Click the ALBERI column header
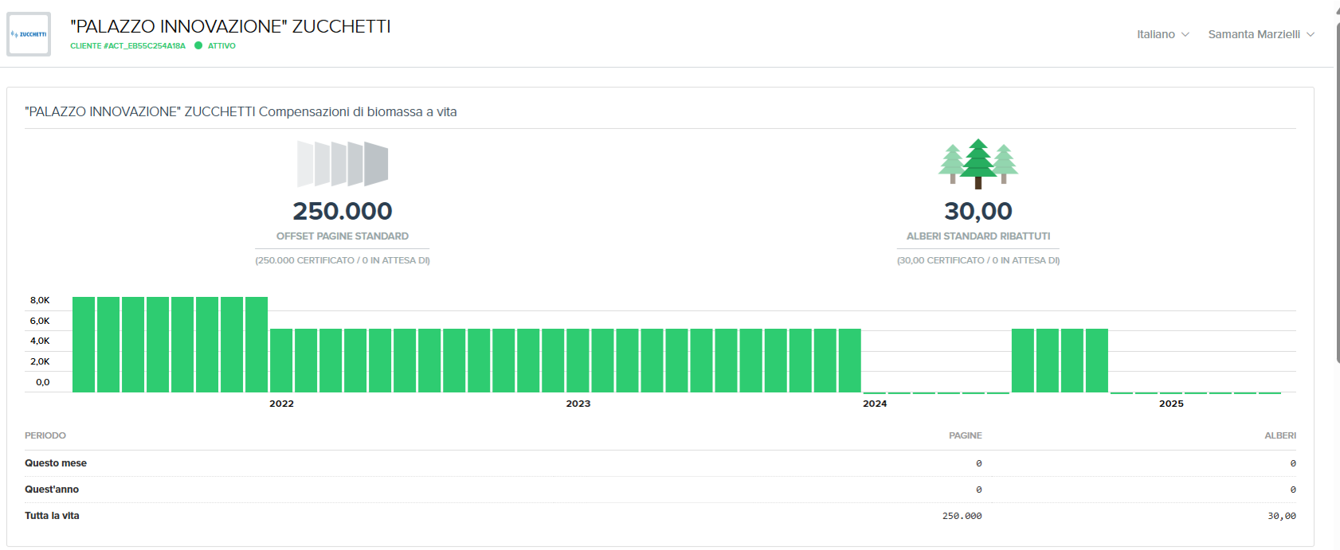This screenshot has height=550, width=1340. pyautogui.click(x=1279, y=435)
